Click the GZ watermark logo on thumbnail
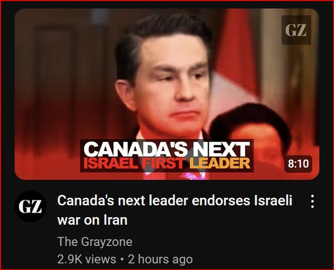 click(296, 30)
